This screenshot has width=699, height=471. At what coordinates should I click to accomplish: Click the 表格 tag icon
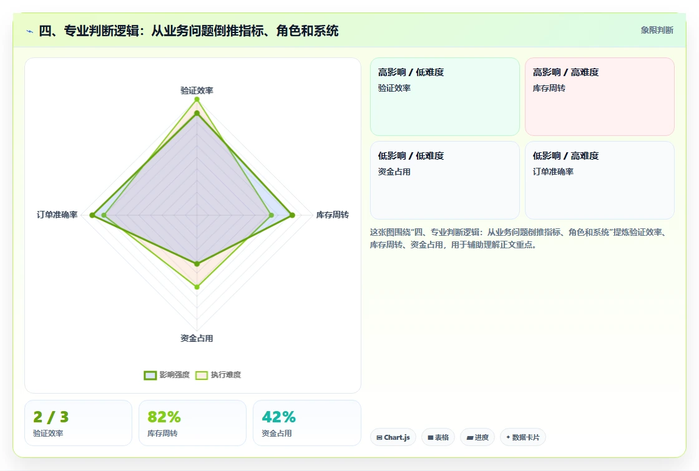[x=431, y=437]
